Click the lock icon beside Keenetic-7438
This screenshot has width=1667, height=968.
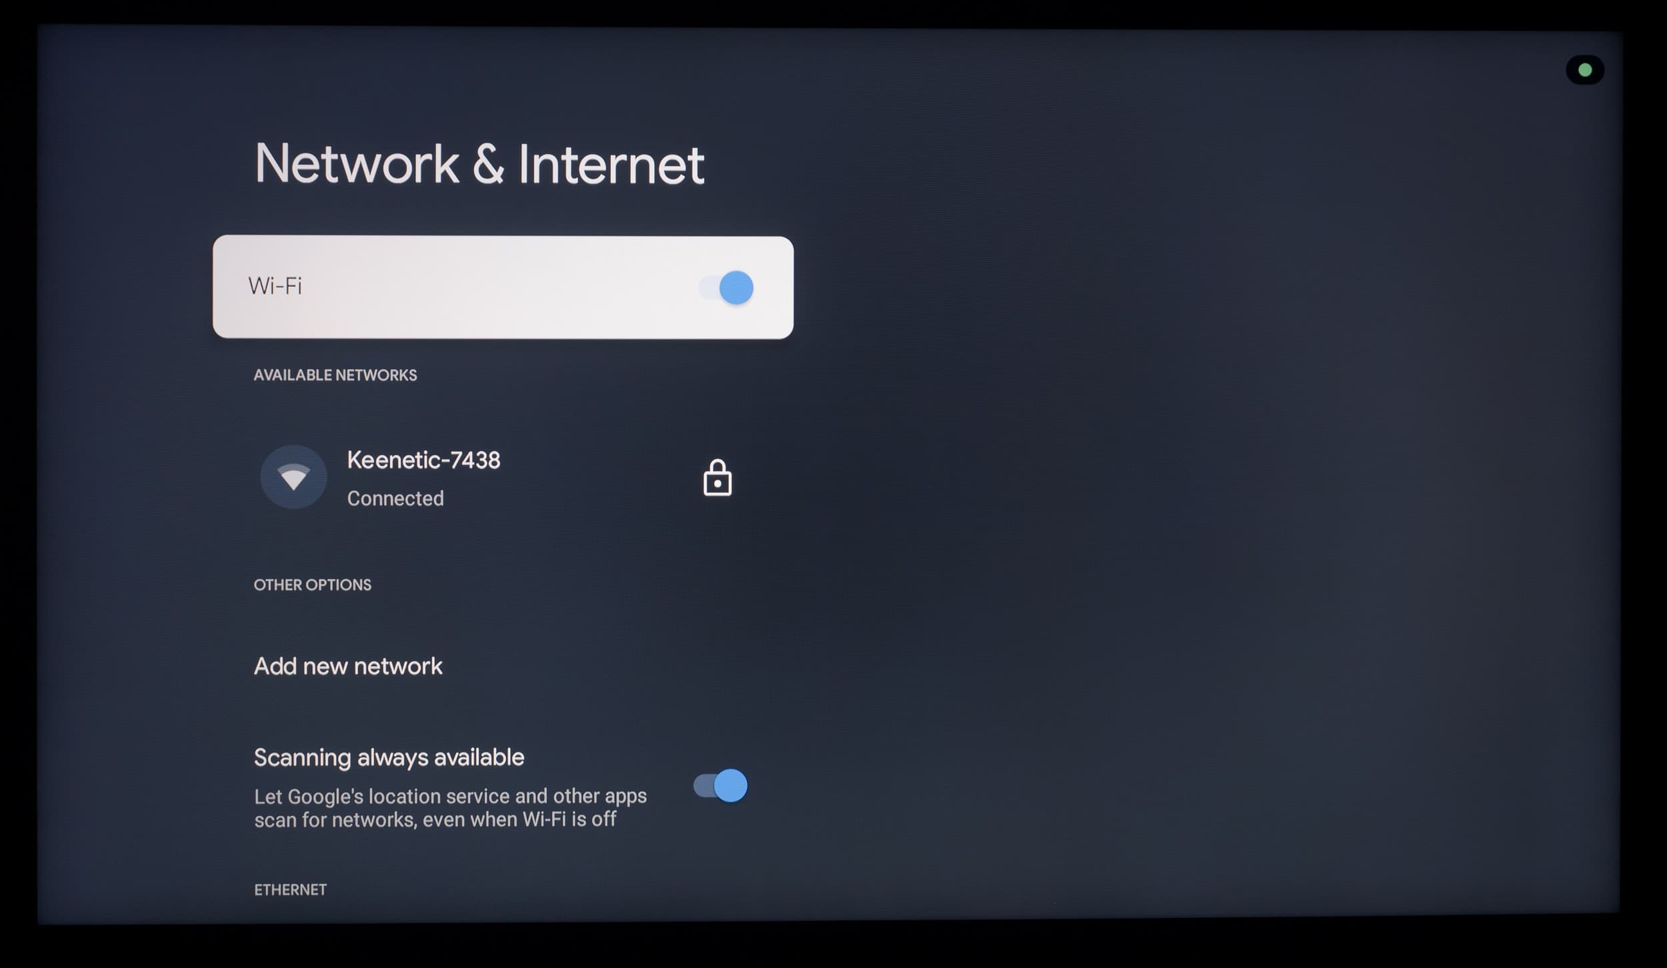717,478
